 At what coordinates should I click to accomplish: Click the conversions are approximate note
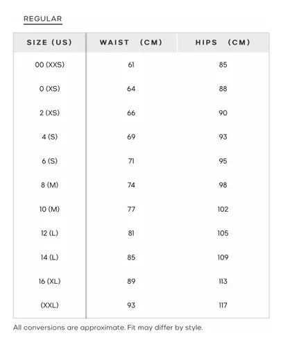click(x=108, y=328)
